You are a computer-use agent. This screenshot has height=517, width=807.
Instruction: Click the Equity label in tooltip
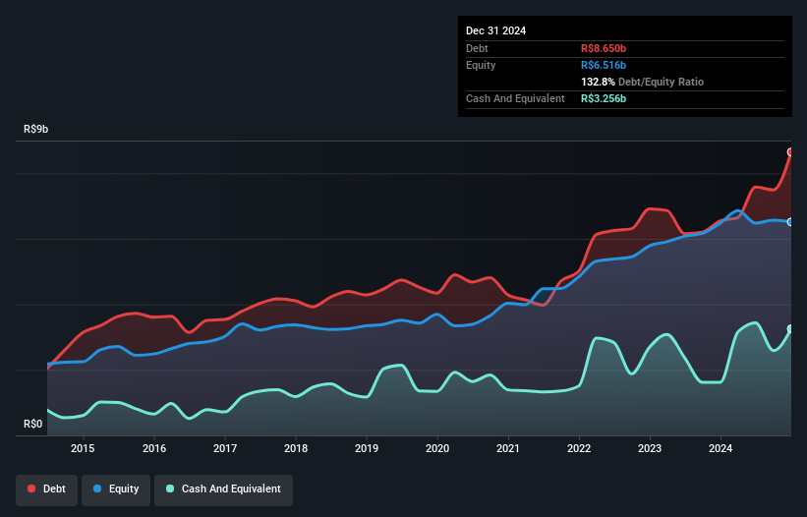[481, 65]
